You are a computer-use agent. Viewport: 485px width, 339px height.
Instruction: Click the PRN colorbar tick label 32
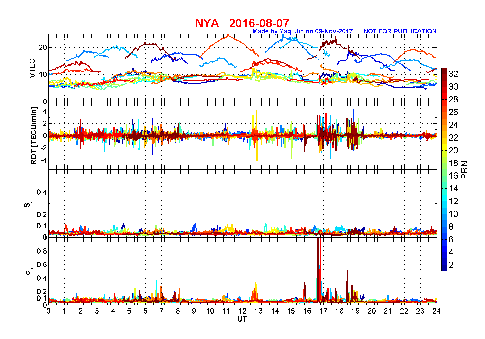click(x=453, y=74)
